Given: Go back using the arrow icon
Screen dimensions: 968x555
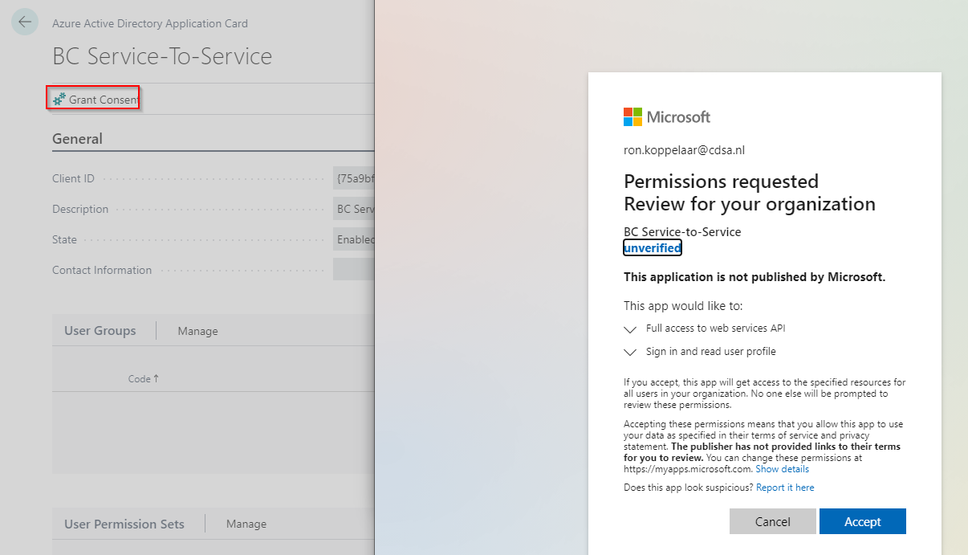Looking at the screenshot, I should coord(25,22).
